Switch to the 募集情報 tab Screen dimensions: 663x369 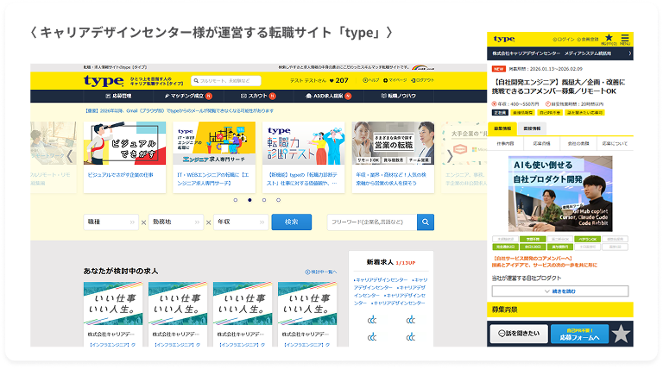(x=502, y=128)
